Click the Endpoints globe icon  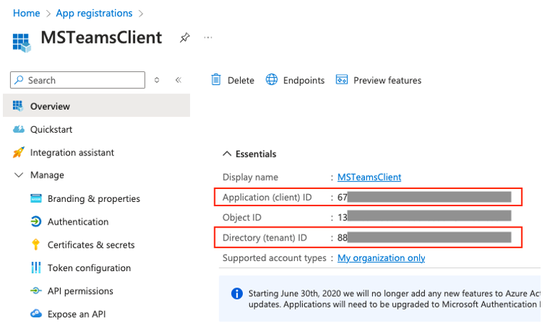[272, 79]
